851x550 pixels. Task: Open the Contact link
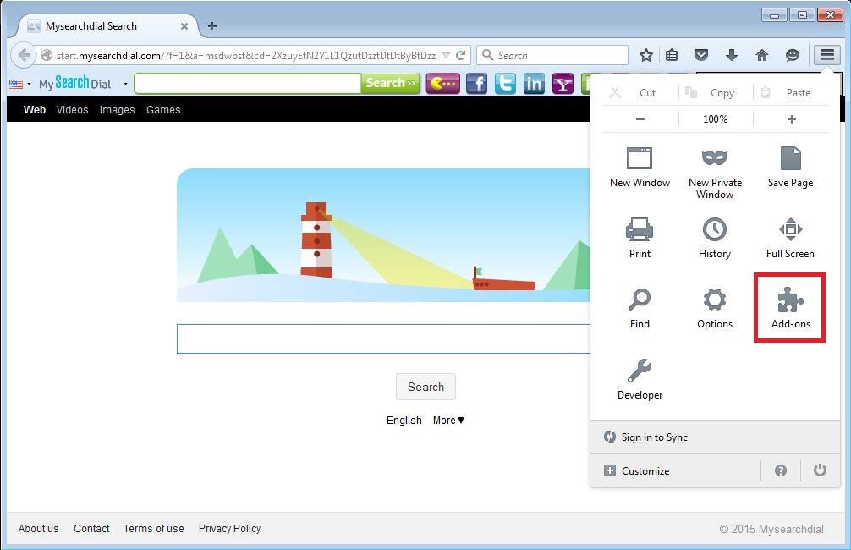(91, 528)
